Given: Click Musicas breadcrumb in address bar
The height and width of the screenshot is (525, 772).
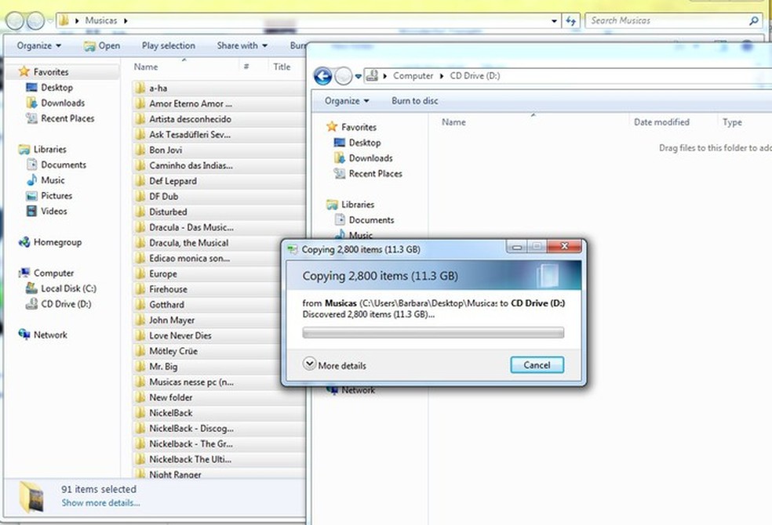Looking at the screenshot, I should click(101, 20).
